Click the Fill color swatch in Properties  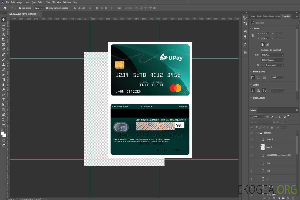click(x=262, y=65)
